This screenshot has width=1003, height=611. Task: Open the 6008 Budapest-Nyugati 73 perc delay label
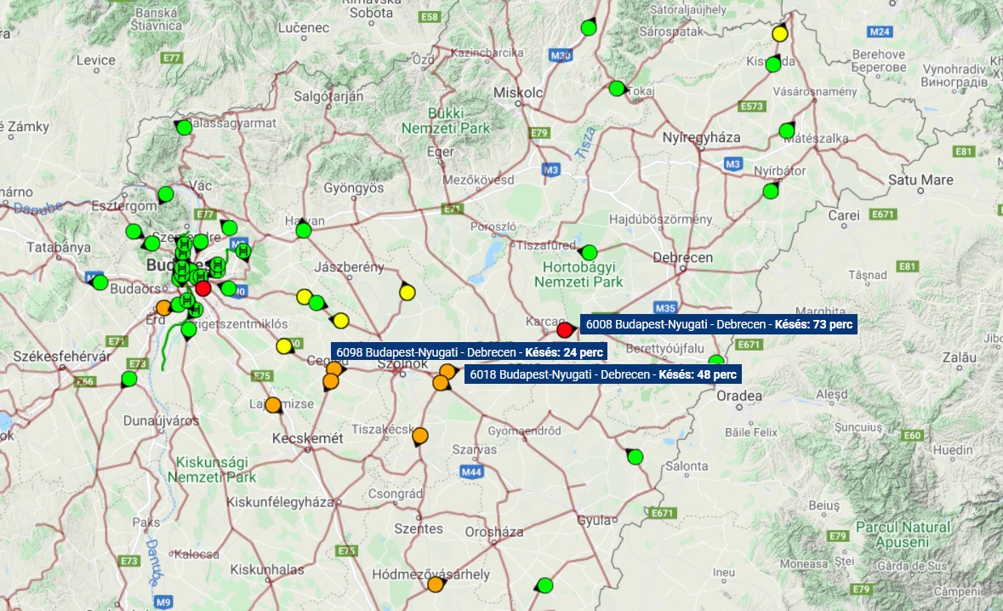719,324
